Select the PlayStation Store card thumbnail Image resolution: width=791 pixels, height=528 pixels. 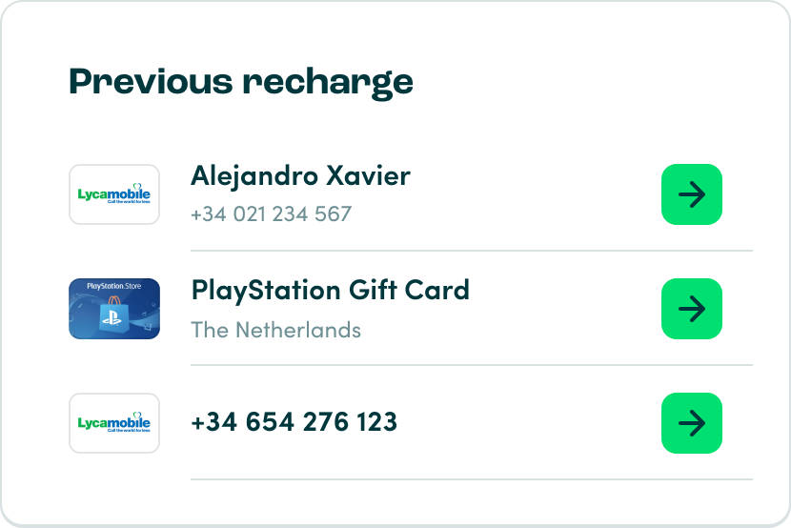click(x=114, y=309)
